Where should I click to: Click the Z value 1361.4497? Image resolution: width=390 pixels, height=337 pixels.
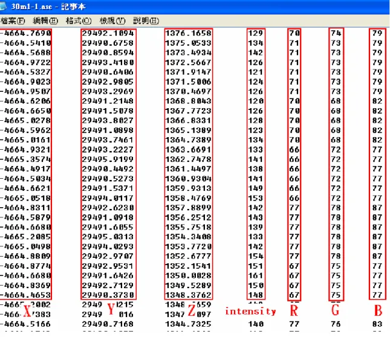(188, 169)
